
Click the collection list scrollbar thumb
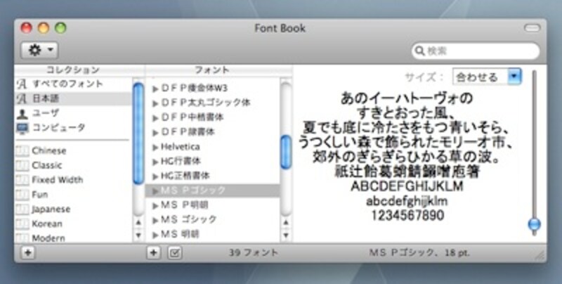pos(138,134)
